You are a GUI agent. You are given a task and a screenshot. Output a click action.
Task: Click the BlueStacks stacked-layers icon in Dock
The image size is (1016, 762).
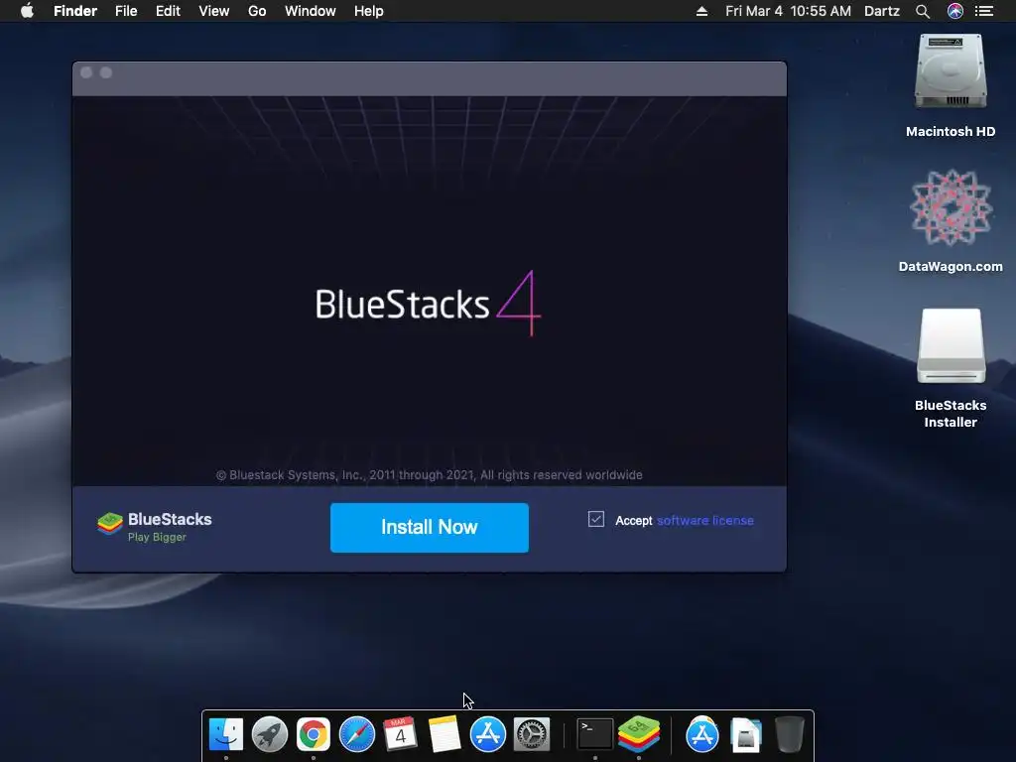pos(639,735)
